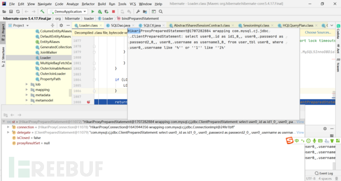Image resolution: width=341 pixels, height=181 pixels.
Task: Toggle fold marker at line 1084
Action: 94,79
